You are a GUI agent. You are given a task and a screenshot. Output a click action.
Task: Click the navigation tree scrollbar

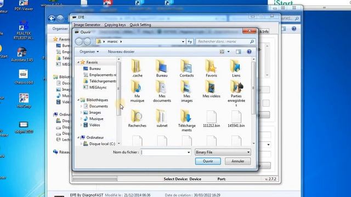[118, 89]
